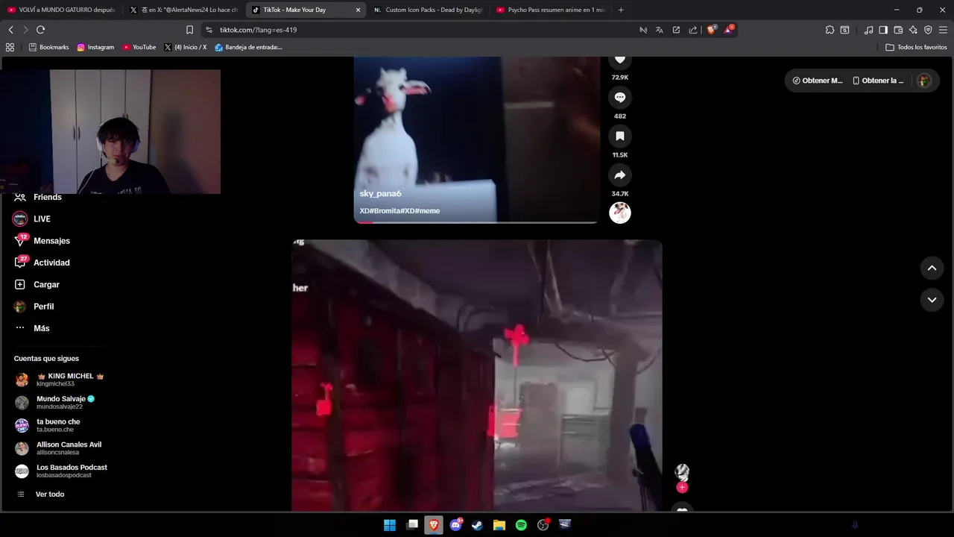Open the browser extensions puzzle icon
The height and width of the screenshot is (537, 954).
click(x=830, y=30)
